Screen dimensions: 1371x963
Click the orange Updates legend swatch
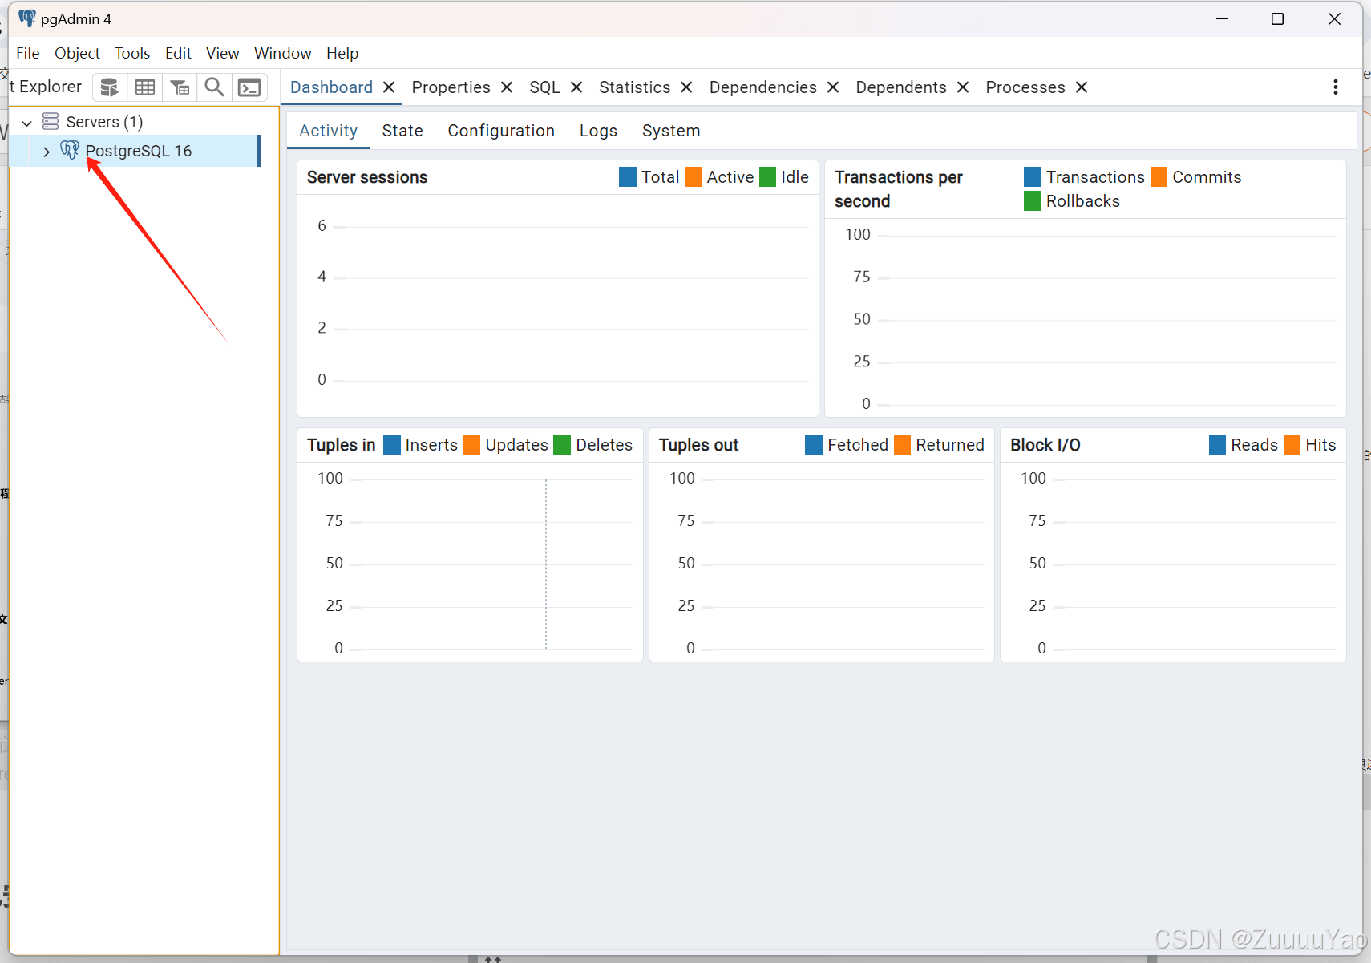pos(472,444)
